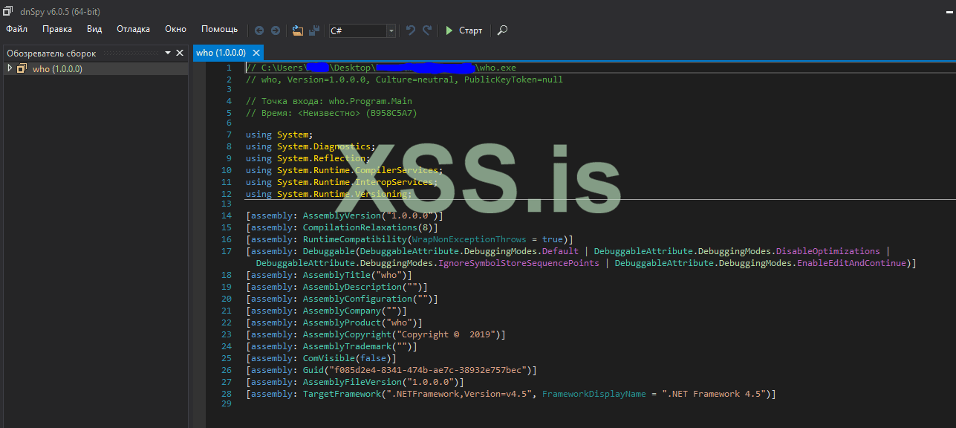The width and height of the screenshot is (956, 428).
Task: Click DisableOptimizations enum value
Action: click(x=828, y=251)
